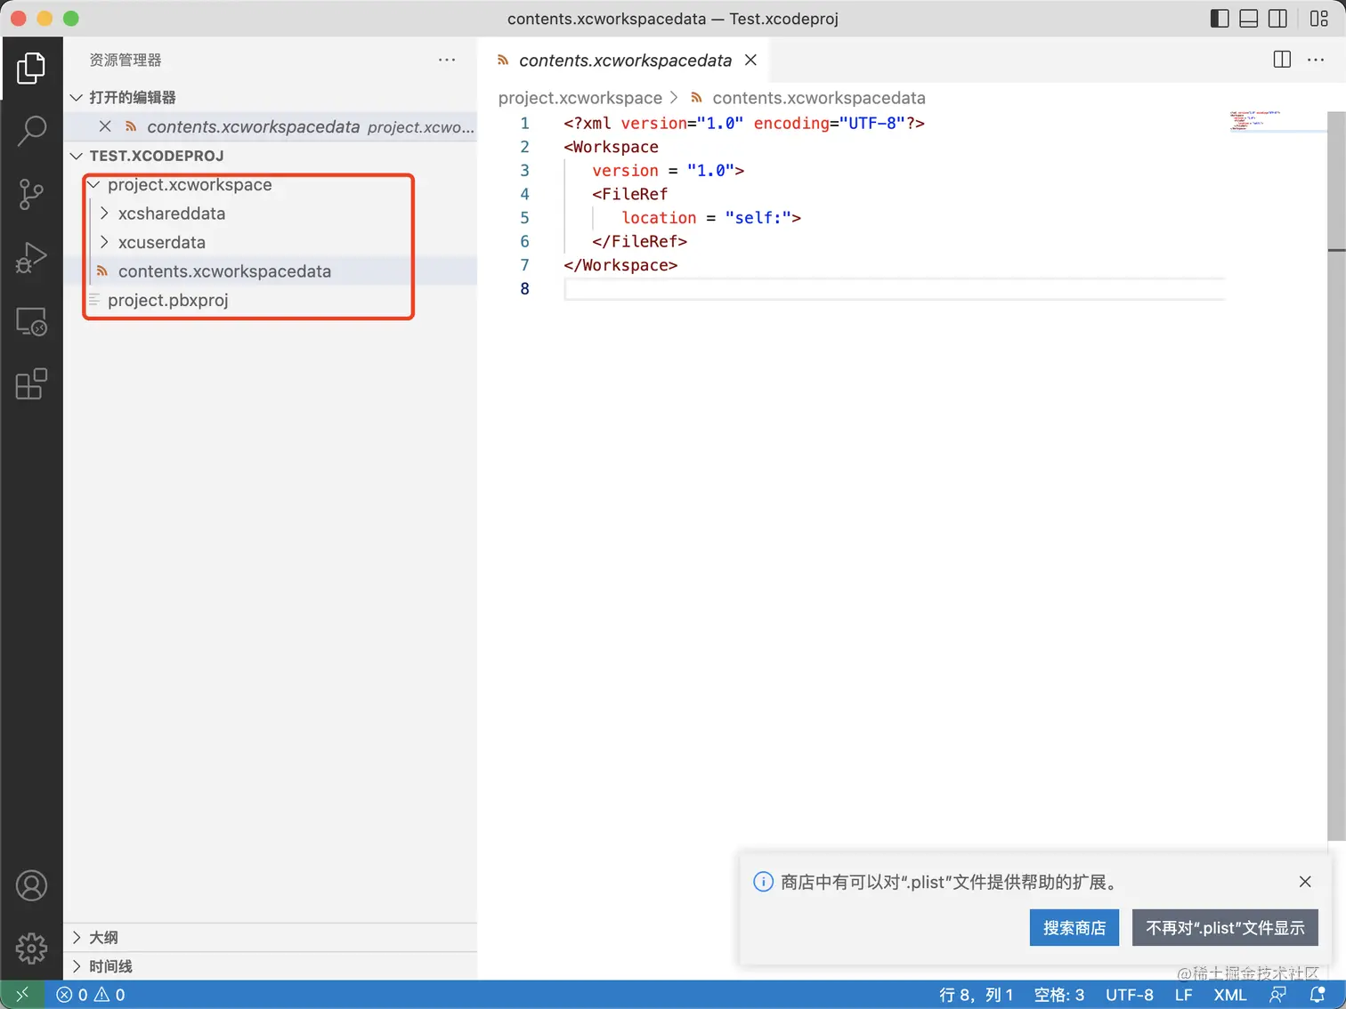Expand the xcshareddata folder
The width and height of the screenshot is (1346, 1009).
point(104,214)
